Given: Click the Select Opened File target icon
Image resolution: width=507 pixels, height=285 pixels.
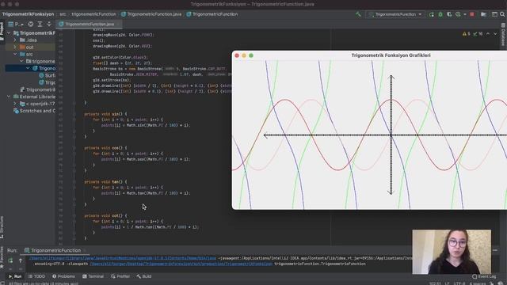Looking at the screenshot, I should click(31, 25).
